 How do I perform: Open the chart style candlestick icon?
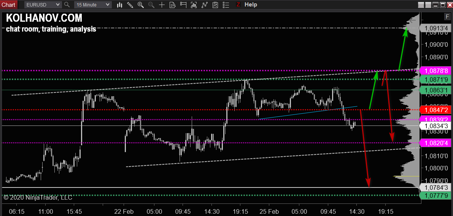tap(120, 5)
